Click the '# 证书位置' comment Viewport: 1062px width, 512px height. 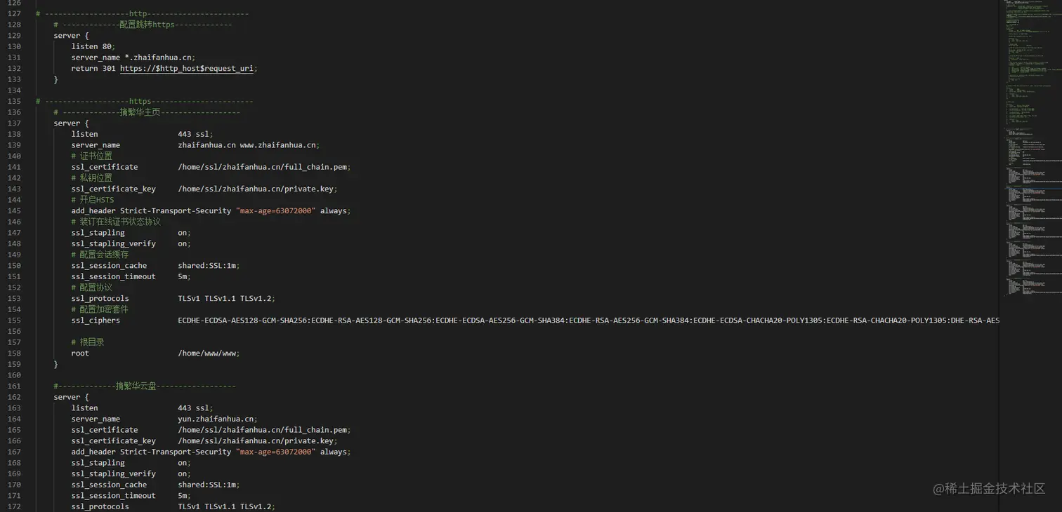coord(91,156)
